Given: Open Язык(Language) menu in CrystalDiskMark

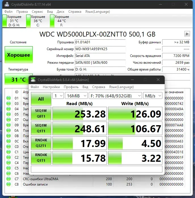Looking at the screenshot, I should tap(121, 87).
